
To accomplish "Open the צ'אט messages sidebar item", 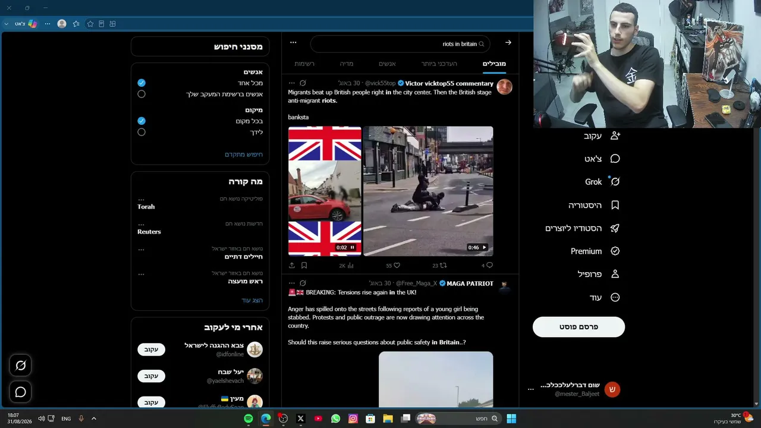I will (x=602, y=159).
